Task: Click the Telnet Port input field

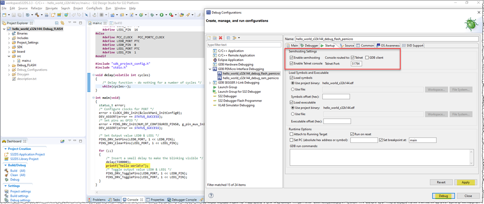Action: [357, 63]
